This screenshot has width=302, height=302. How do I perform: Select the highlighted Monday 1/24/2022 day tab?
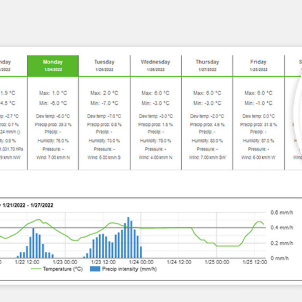click(x=53, y=66)
